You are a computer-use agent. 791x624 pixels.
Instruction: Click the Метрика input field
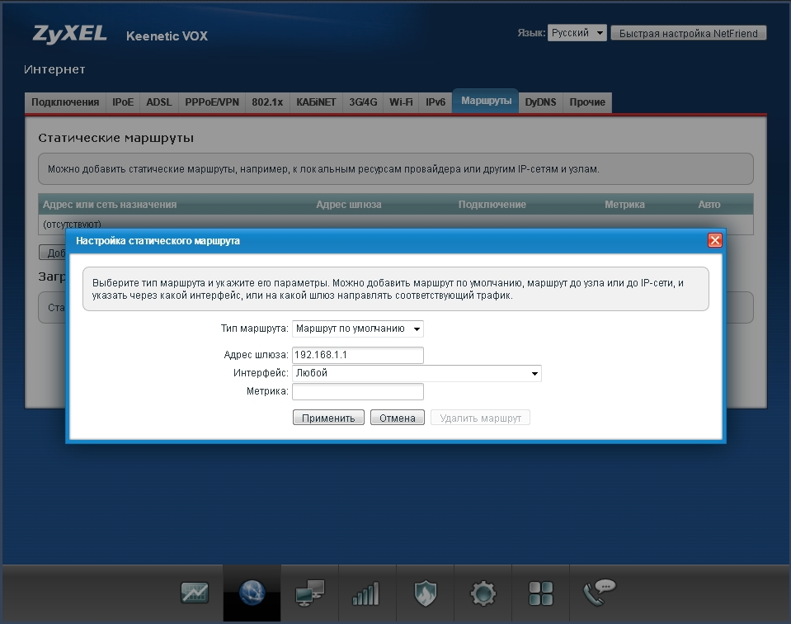tap(357, 391)
